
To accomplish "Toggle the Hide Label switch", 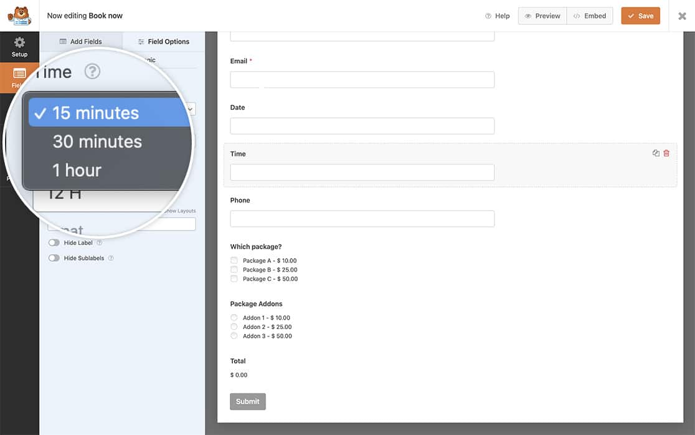I will coord(53,242).
